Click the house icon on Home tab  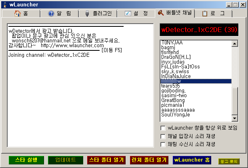(x=17, y=14)
